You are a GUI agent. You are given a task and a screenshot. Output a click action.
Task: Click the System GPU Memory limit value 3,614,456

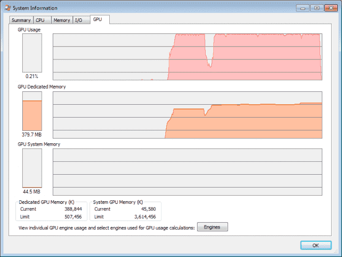[145, 217]
